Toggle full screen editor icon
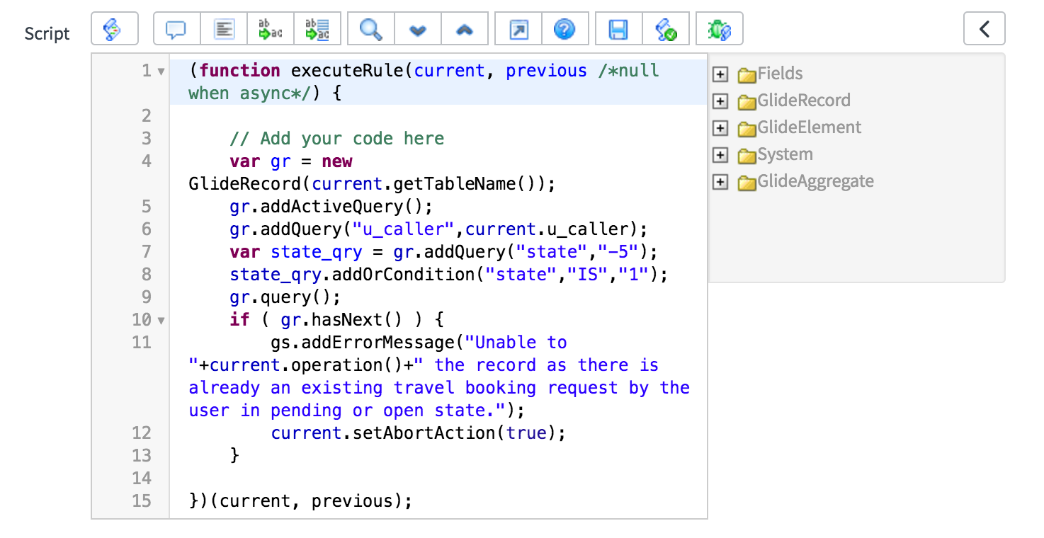 point(518,29)
